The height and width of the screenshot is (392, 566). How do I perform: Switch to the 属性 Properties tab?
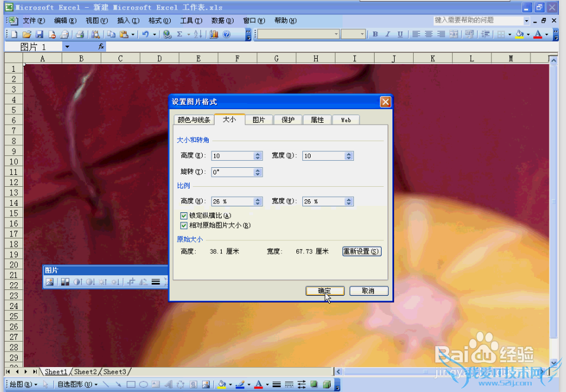coord(317,120)
